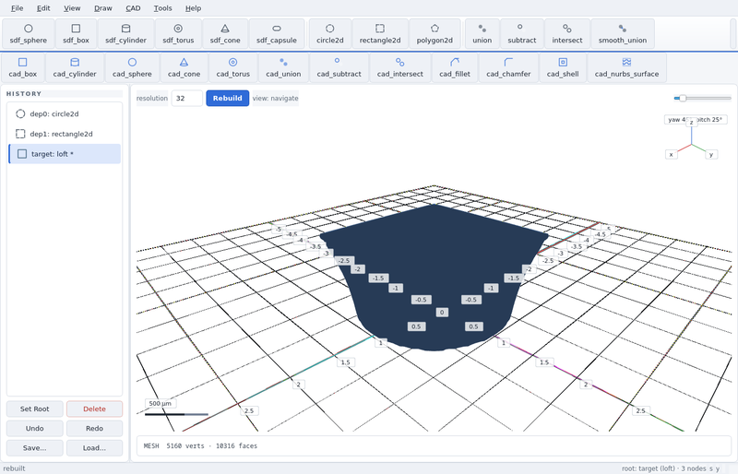
Task: Open the Tools menu
Action: coord(163,8)
